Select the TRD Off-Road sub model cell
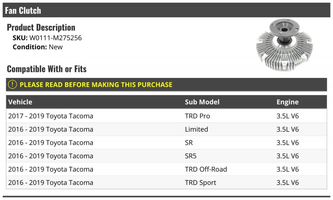The image size is (333, 200). coord(206,169)
